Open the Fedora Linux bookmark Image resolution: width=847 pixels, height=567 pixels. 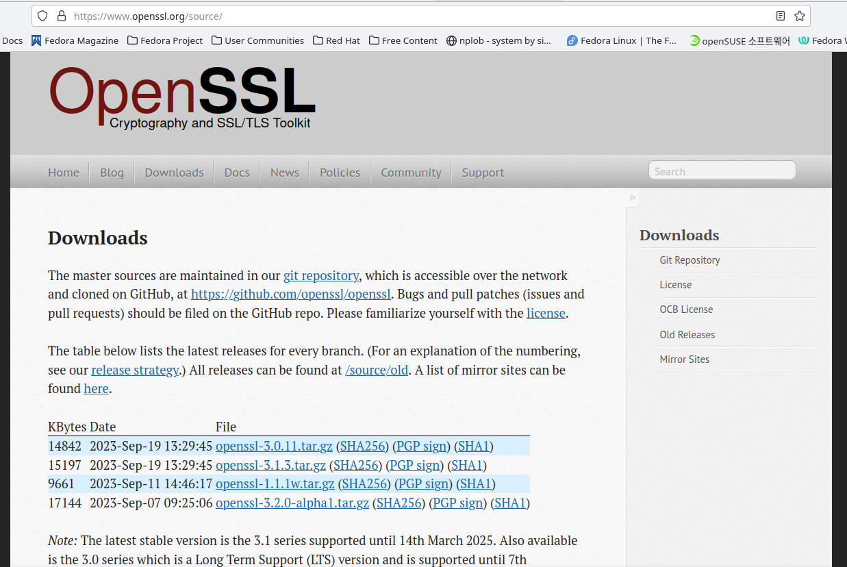tap(622, 40)
